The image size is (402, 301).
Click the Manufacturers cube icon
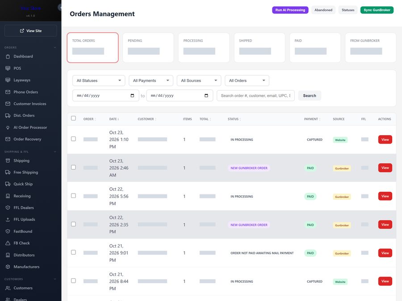(8, 267)
